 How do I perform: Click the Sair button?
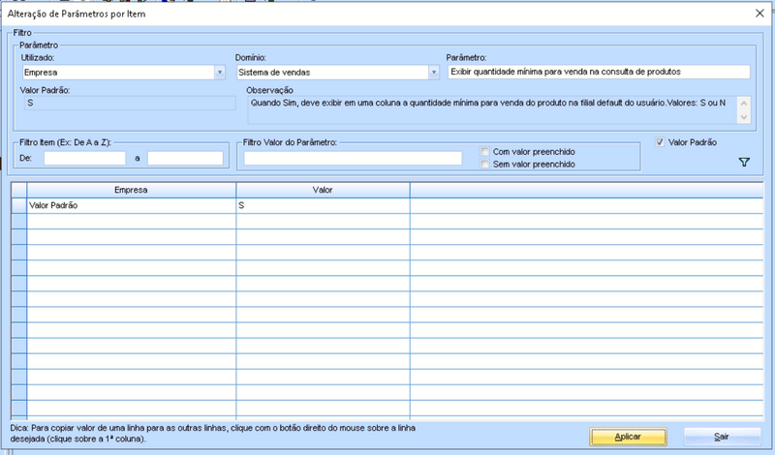[x=722, y=437]
